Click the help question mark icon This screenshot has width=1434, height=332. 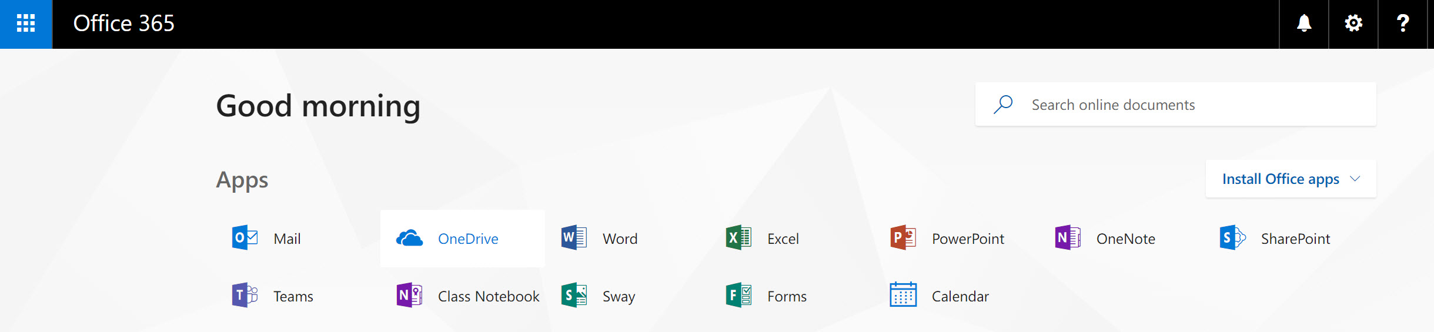(x=1402, y=24)
